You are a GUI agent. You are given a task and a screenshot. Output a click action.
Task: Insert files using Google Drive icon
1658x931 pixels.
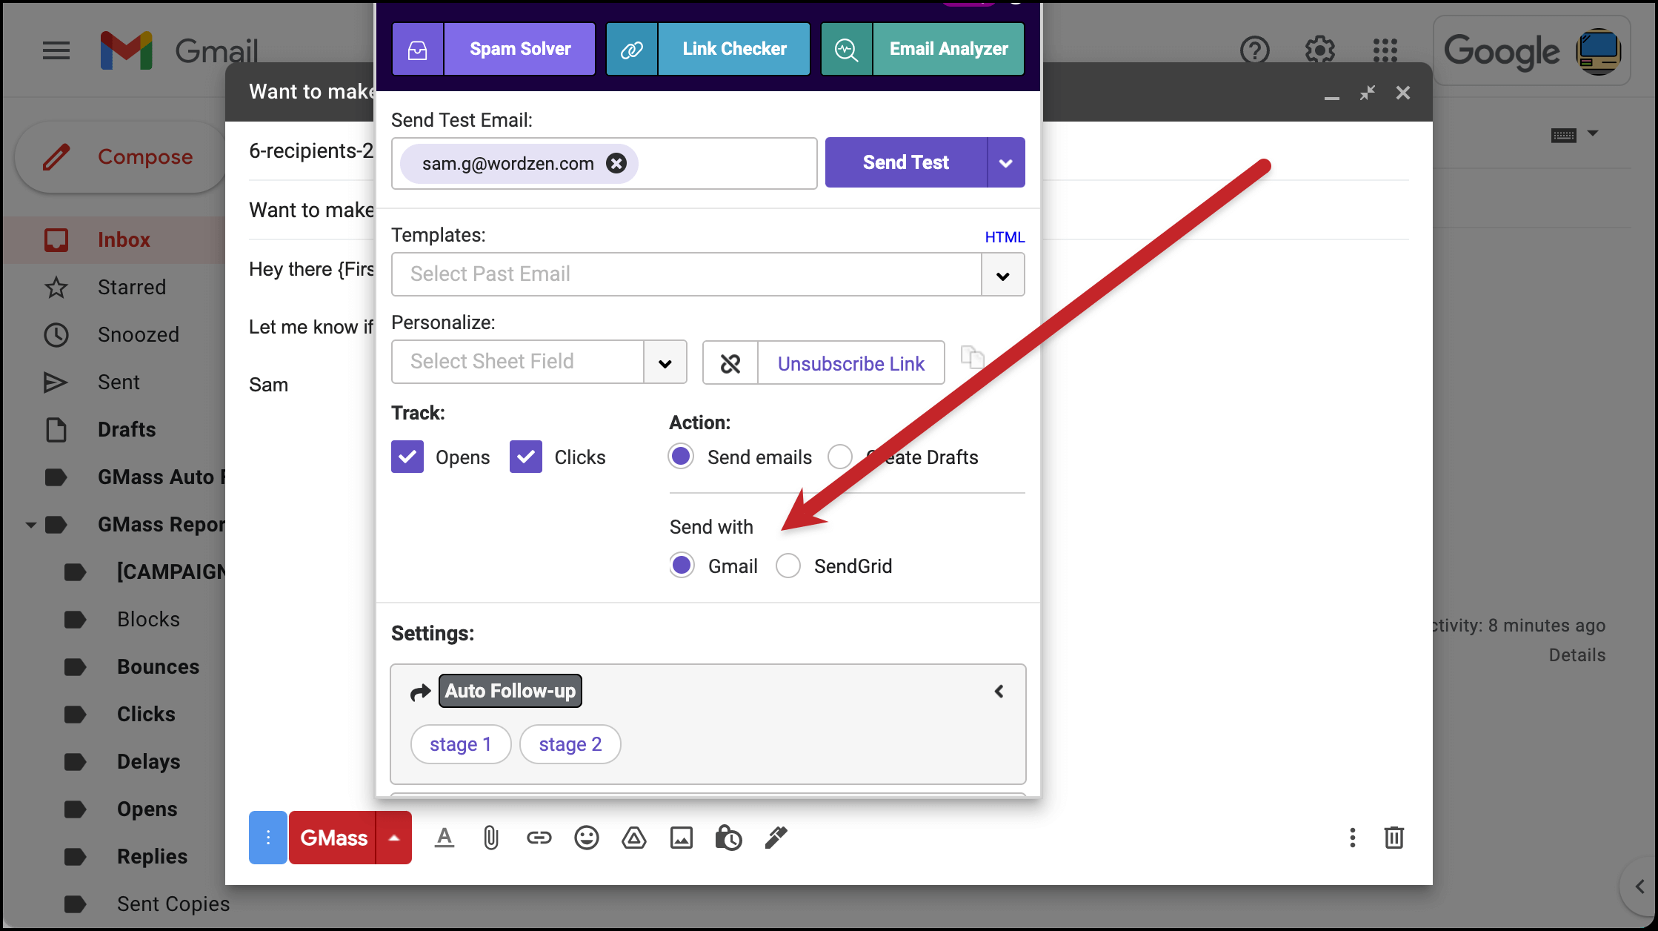(633, 838)
